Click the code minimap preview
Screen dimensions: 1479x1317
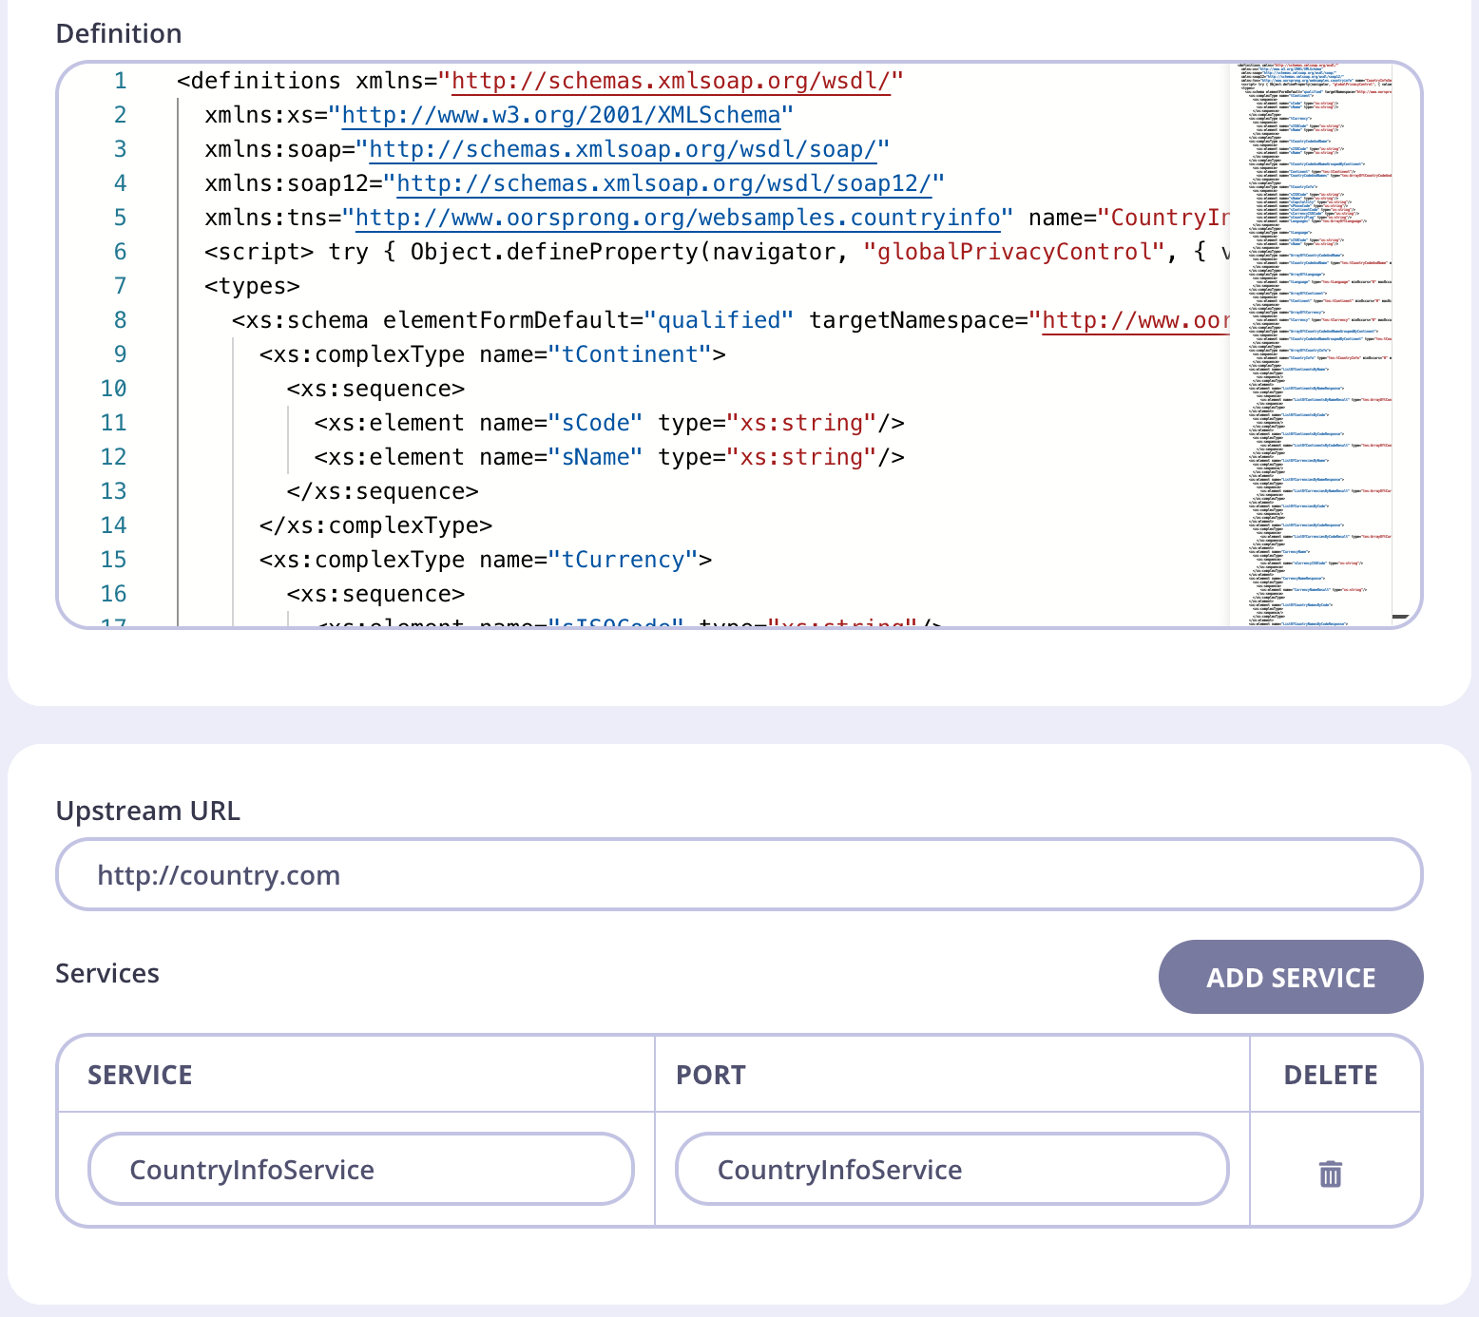[x=1312, y=342]
